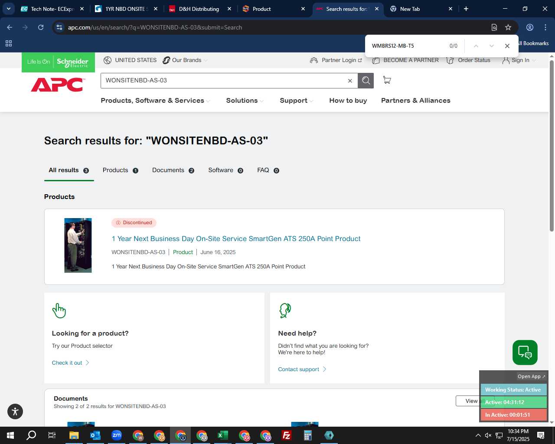Open the 1 Year Next Business Day product link
This screenshot has width=555, height=444.
(236, 238)
